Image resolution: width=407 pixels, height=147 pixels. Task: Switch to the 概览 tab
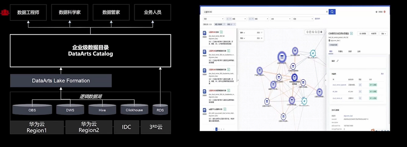click(331, 51)
